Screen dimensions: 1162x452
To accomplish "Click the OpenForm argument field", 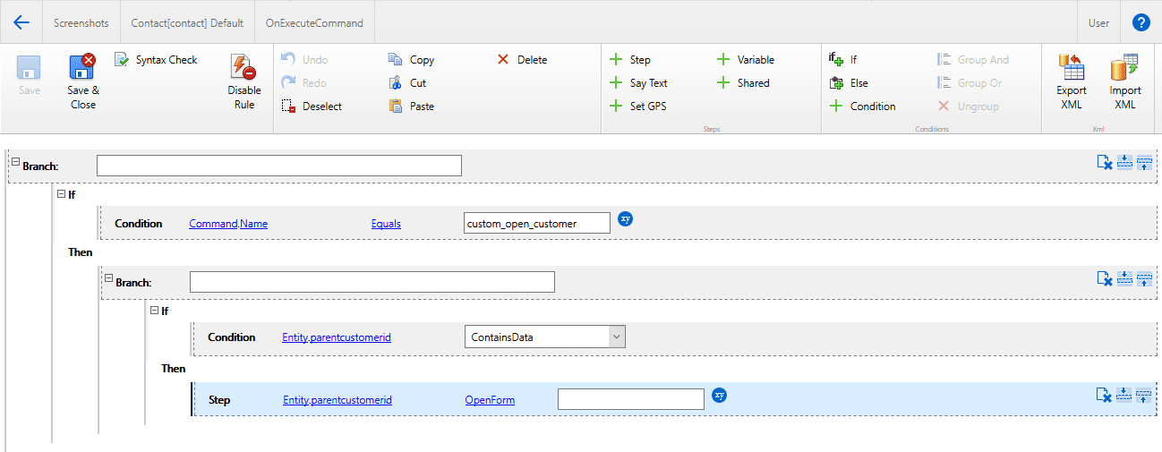I will [x=631, y=399].
